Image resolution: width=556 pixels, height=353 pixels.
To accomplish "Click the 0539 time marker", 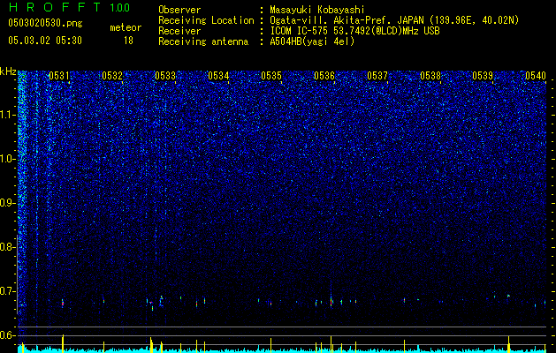I will [x=483, y=76].
